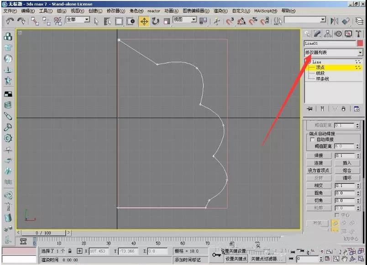
Task: Select the 样条线 sub-object level
Action: pyautogui.click(x=323, y=79)
